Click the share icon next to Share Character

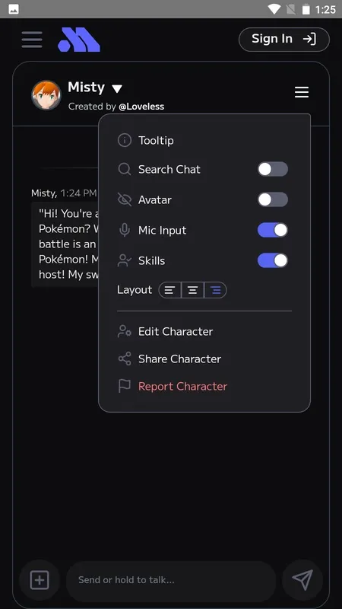pyautogui.click(x=125, y=359)
